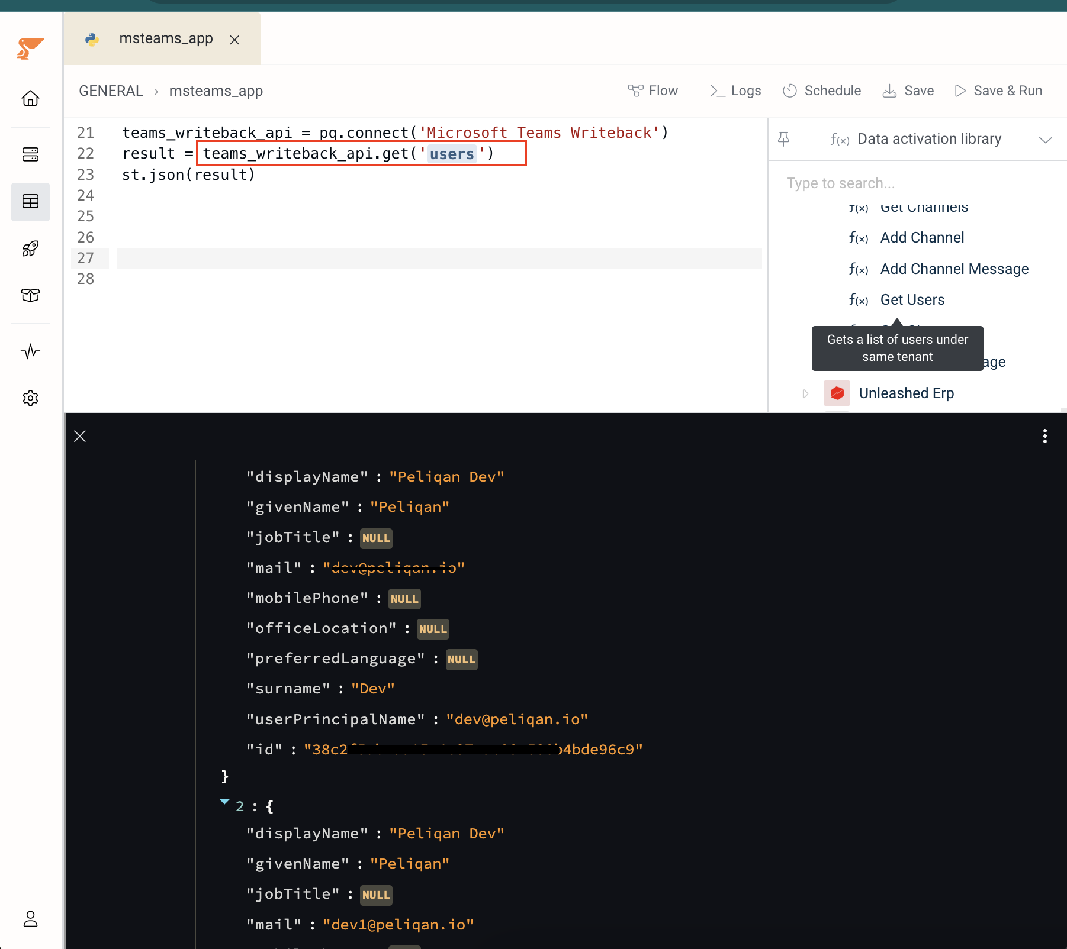Collapse the Data activation library dropdown
Image resolution: width=1067 pixels, height=949 pixels.
tap(1046, 140)
